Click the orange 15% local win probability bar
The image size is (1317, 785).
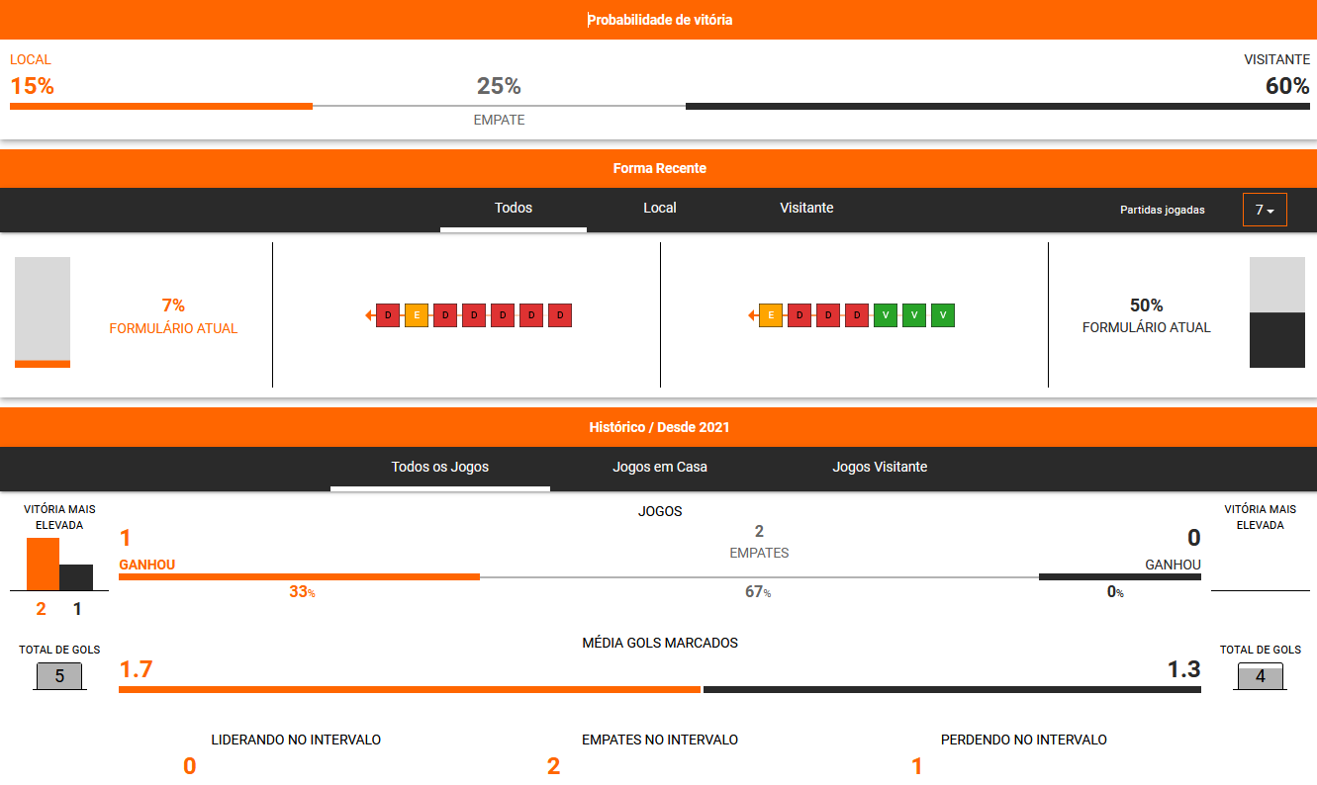coord(161,105)
